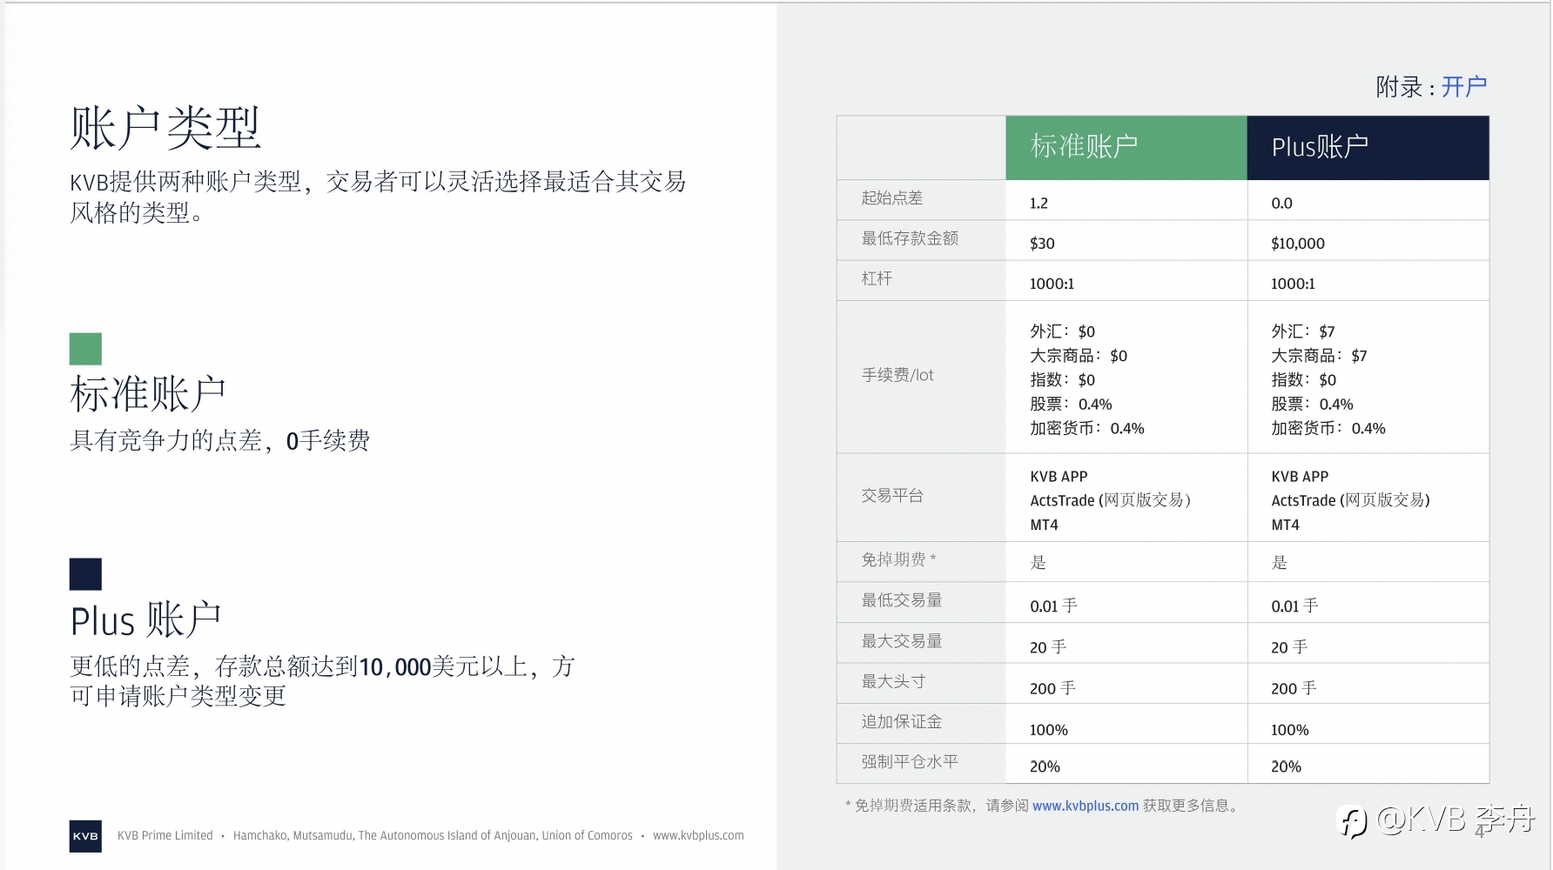This screenshot has height=870, width=1553.
Task: Click the 杠杆 row label
Action: (x=877, y=278)
